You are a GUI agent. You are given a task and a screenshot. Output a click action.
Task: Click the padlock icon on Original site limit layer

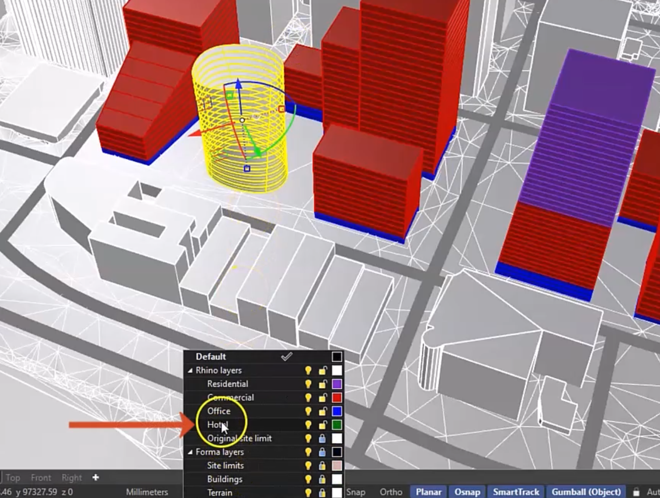click(x=323, y=438)
